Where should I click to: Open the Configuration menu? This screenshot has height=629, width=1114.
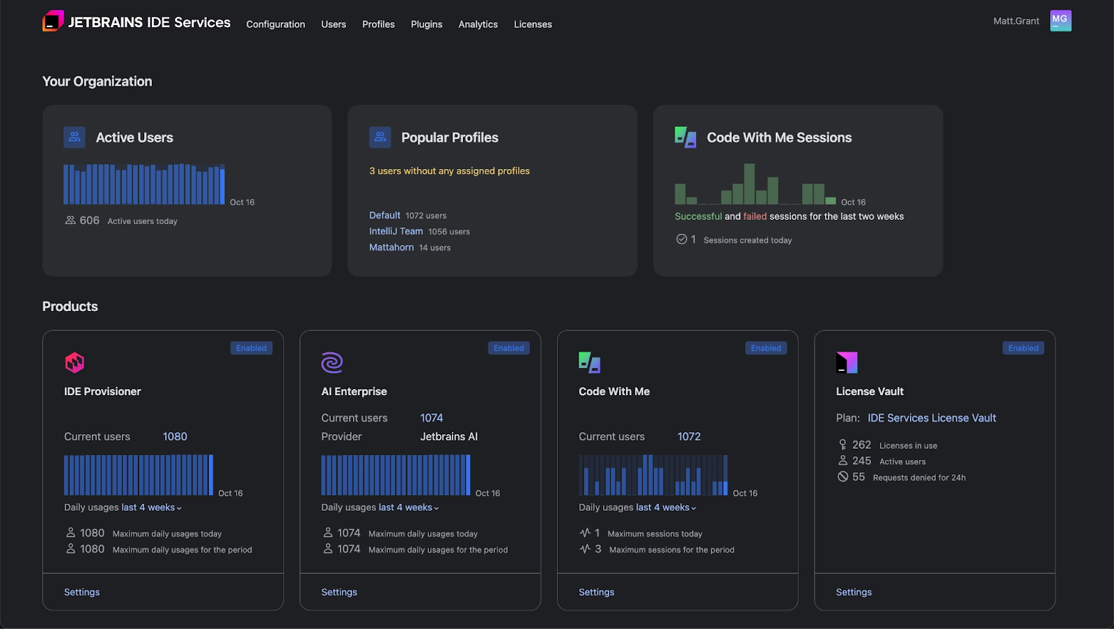[276, 24]
